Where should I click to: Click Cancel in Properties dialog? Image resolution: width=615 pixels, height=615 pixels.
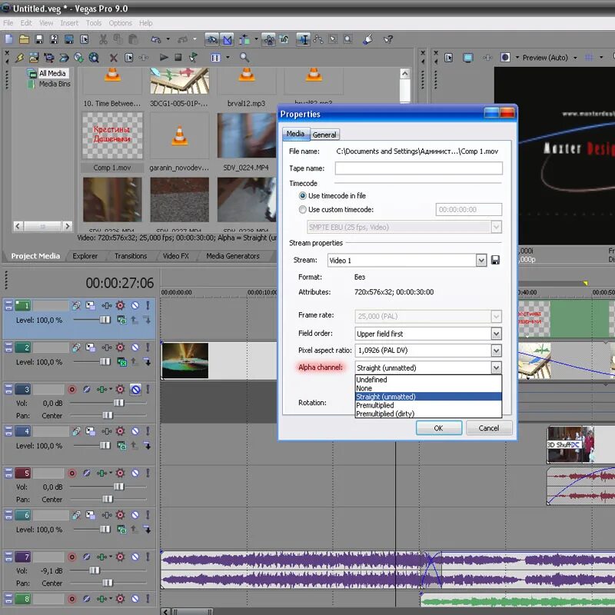(489, 428)
